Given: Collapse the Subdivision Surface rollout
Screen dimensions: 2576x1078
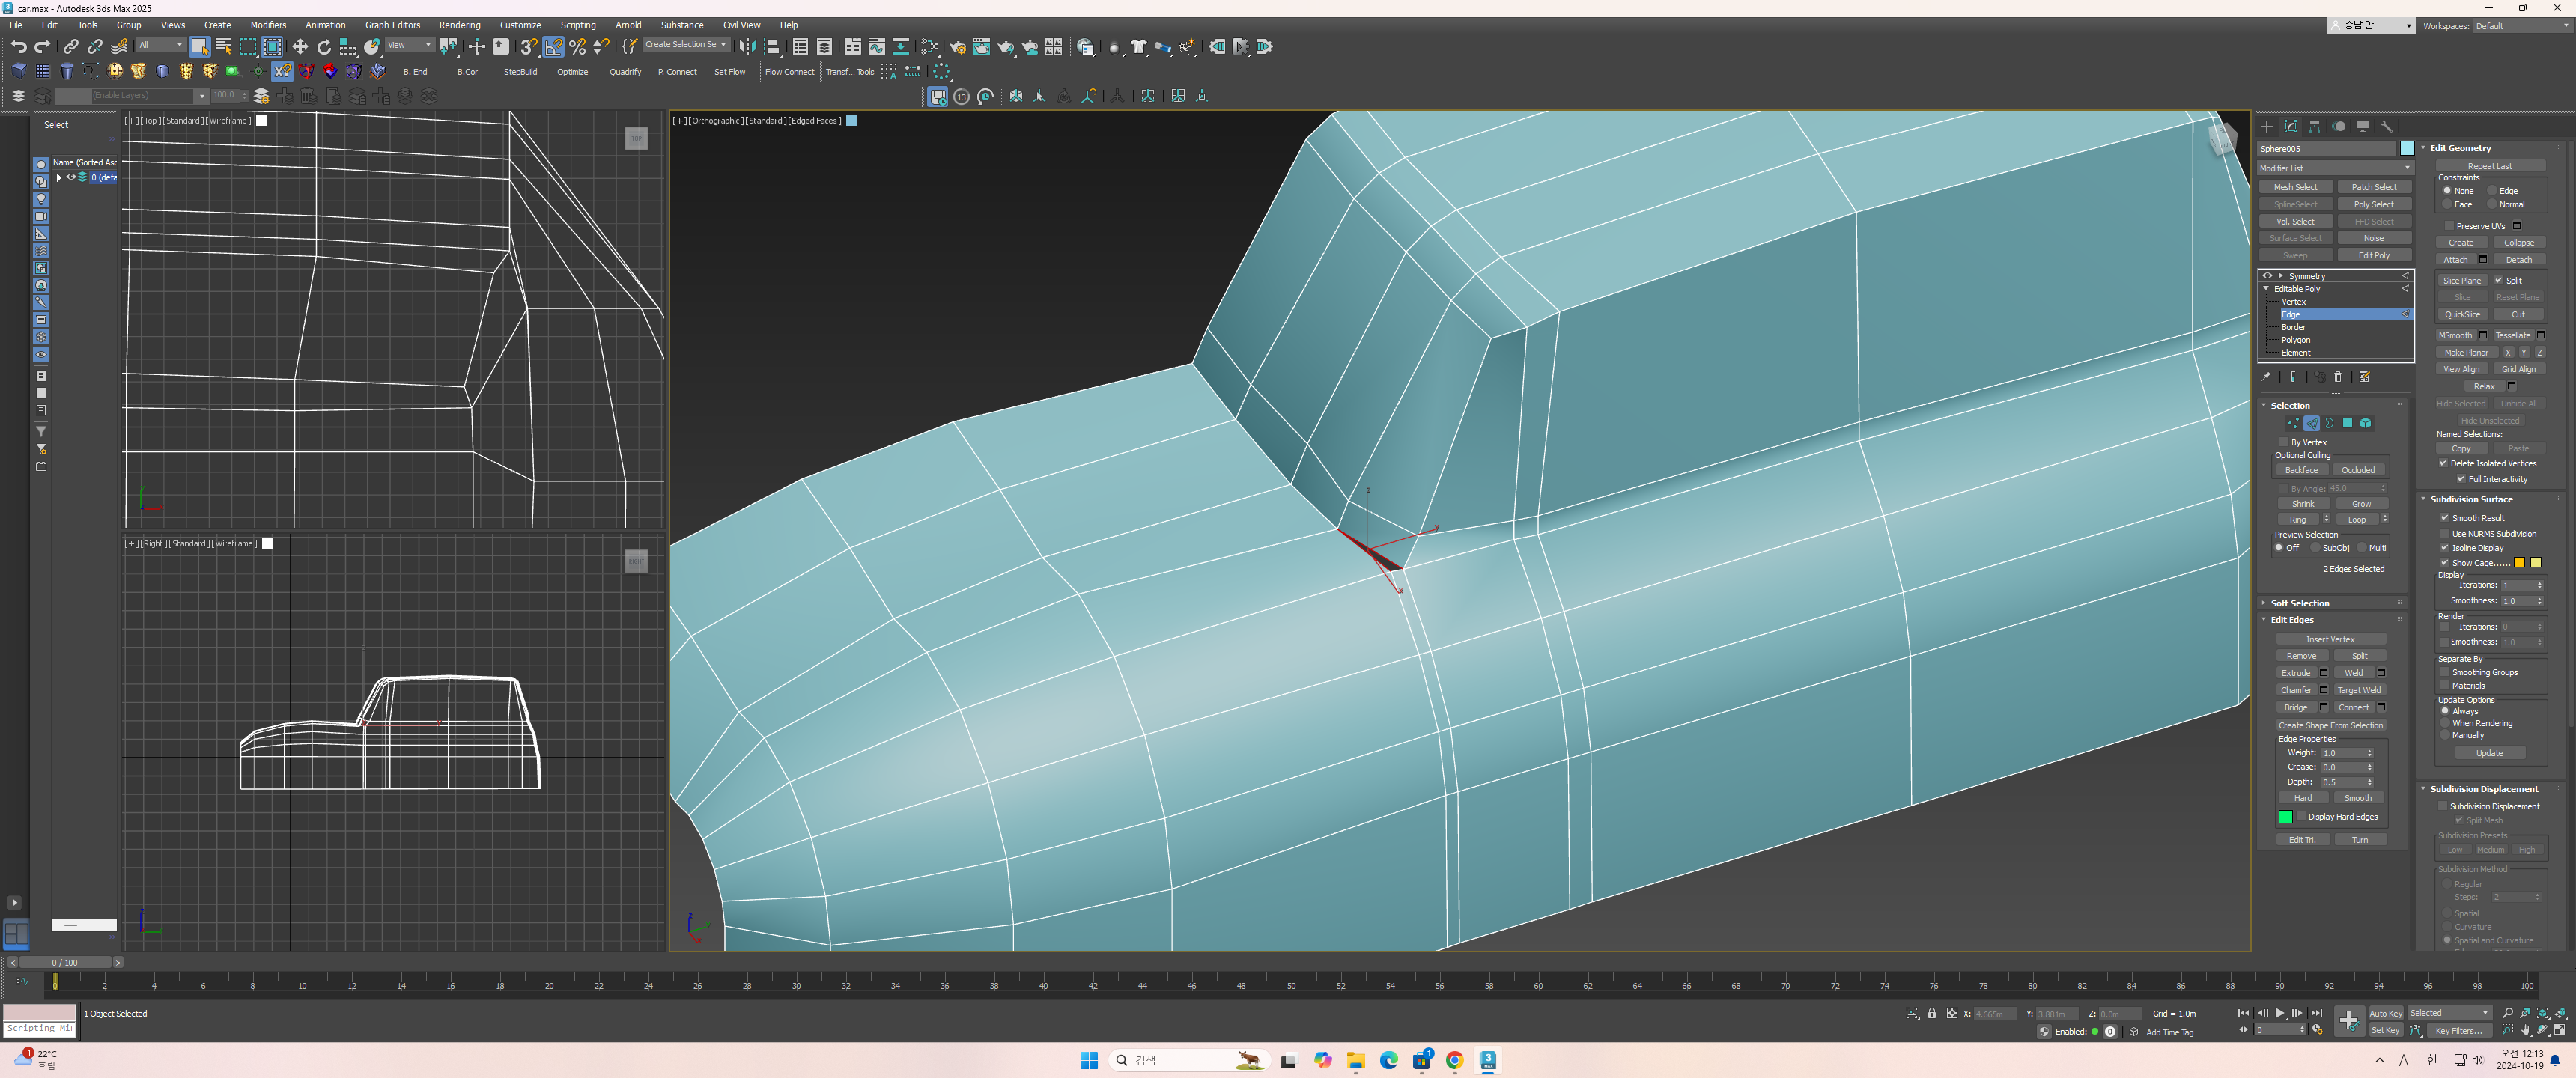Looking at the screenshot, I should [2471, 499].
